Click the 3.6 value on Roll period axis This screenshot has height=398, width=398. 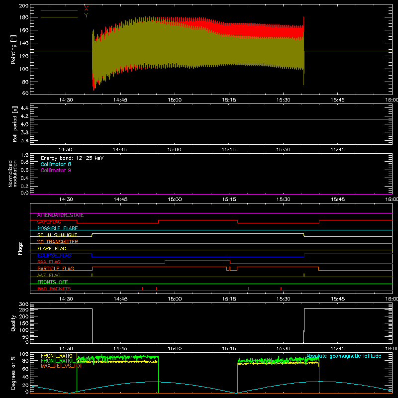[24, 140]
